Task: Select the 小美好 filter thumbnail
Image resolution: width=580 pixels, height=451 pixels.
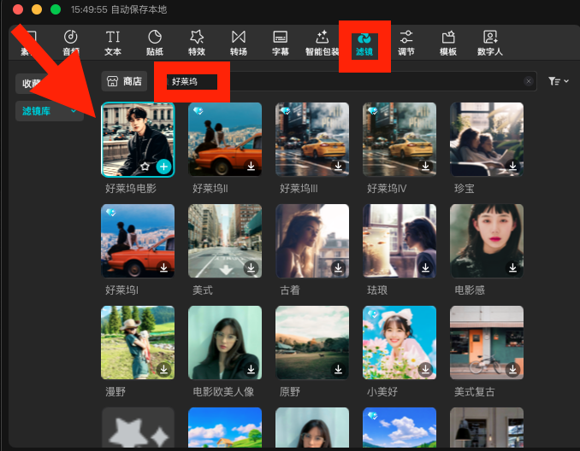Action: 399,343
